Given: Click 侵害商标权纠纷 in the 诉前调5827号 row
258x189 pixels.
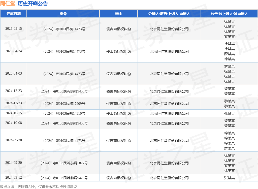Looking at the screenshot, I should click(x=119, y=163).
